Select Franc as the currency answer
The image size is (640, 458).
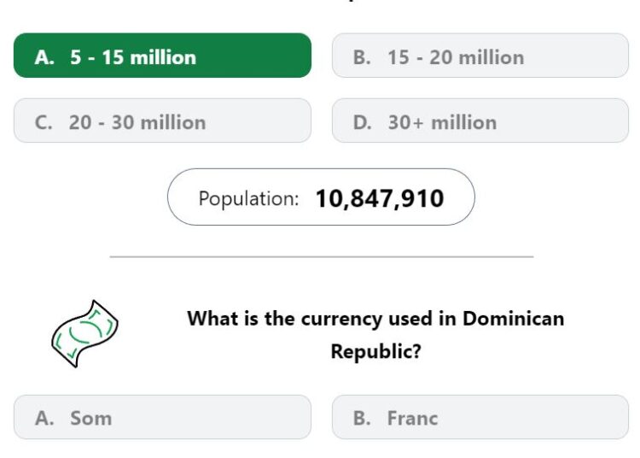click(480, 417)
